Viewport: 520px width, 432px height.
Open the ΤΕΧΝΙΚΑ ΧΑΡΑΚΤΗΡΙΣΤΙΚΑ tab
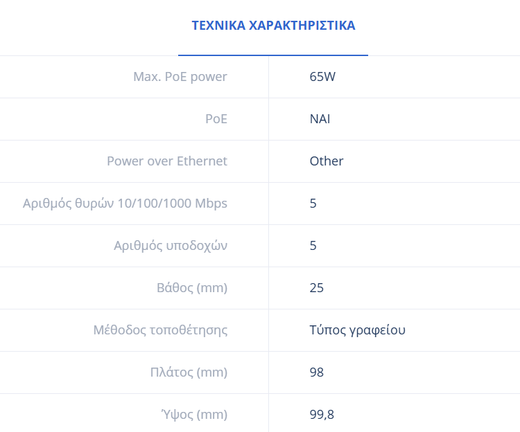click(x=273, y=26)
